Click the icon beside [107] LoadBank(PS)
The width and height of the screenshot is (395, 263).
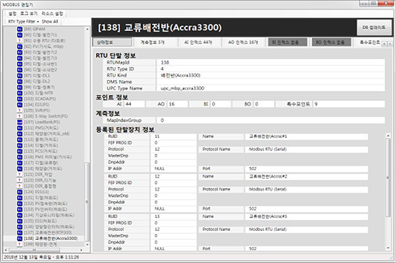pyautogui.click(x=19, y=121)
